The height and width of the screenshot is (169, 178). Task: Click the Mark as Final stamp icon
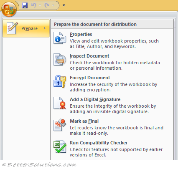pyautogui.click(x=60, y=125)
